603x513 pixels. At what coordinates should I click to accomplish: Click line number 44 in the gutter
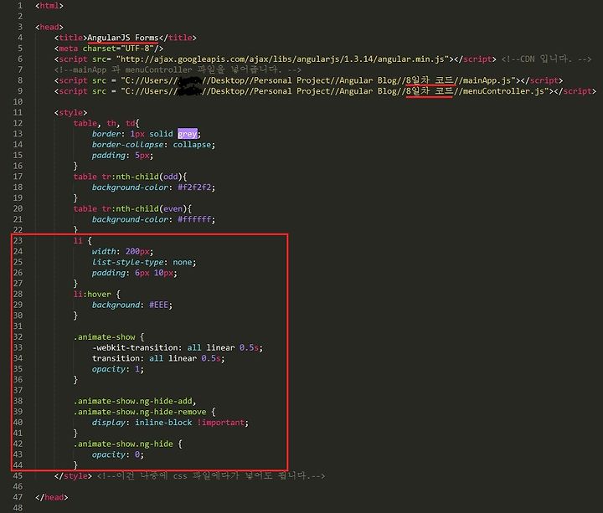(18, 465)
